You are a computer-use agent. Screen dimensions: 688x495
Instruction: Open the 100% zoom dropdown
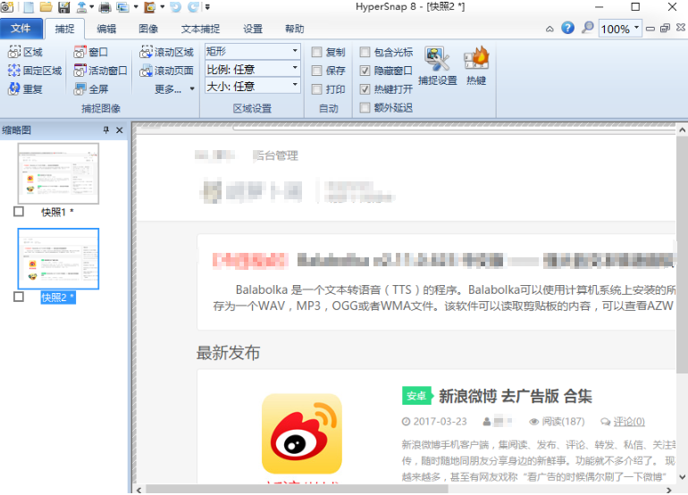[636, 29]
